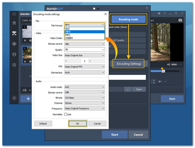Open the Quality 80 dropdown
Screen dimensions: 195x148
click(x=85, y=50)
